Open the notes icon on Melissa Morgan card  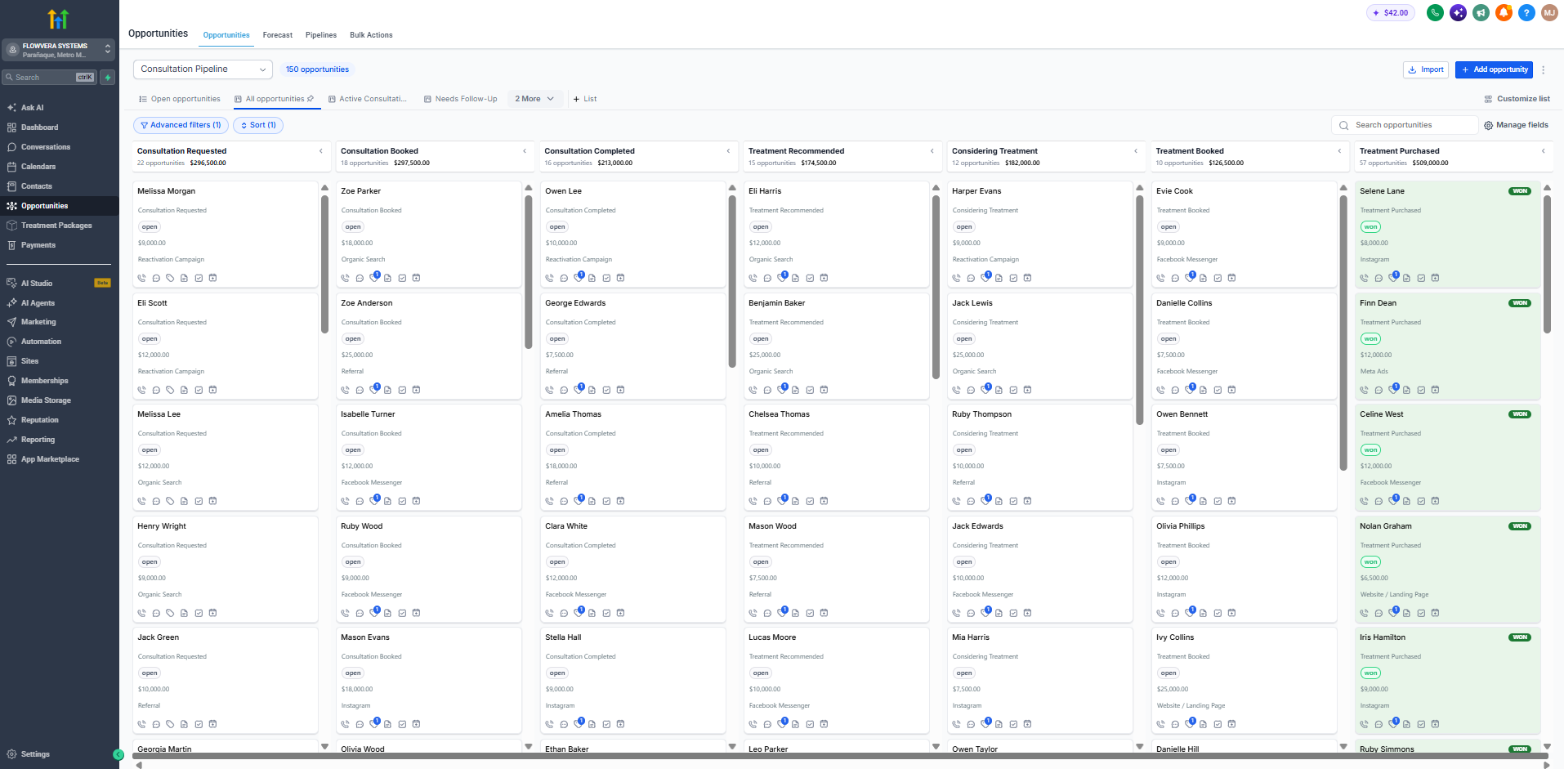tap(184, 278)
